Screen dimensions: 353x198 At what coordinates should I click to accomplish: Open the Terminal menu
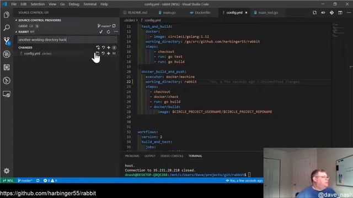(90, 4)
